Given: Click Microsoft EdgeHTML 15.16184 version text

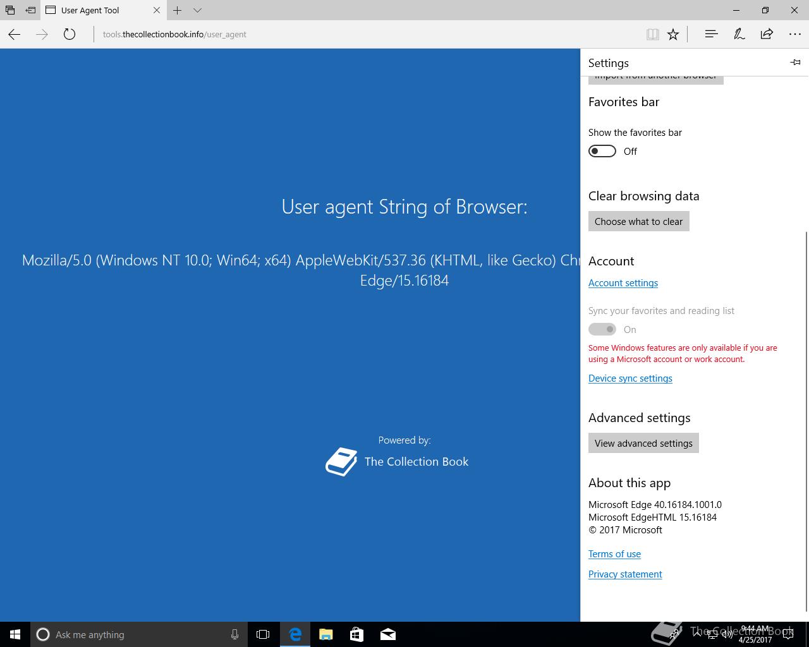Looking at the screenshot, I should (652, 517).
